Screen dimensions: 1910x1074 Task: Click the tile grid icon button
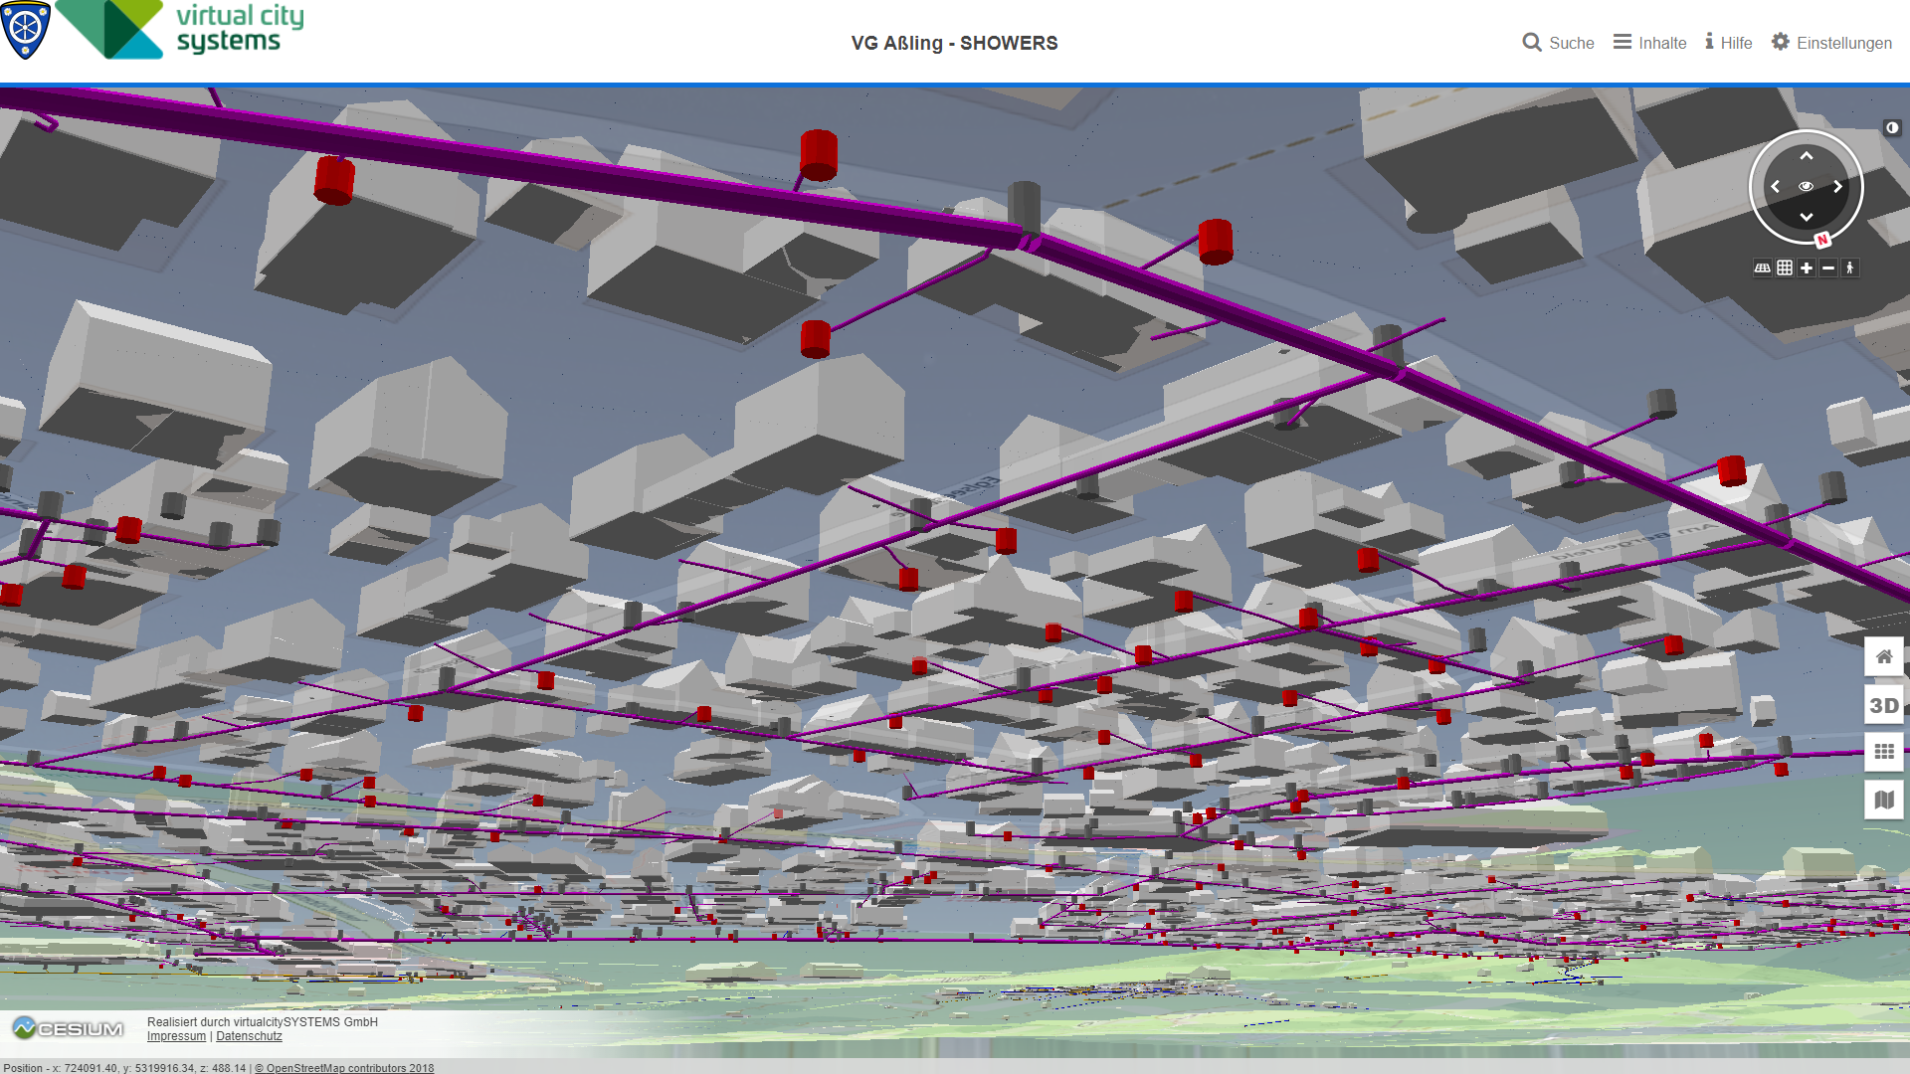1883,752
